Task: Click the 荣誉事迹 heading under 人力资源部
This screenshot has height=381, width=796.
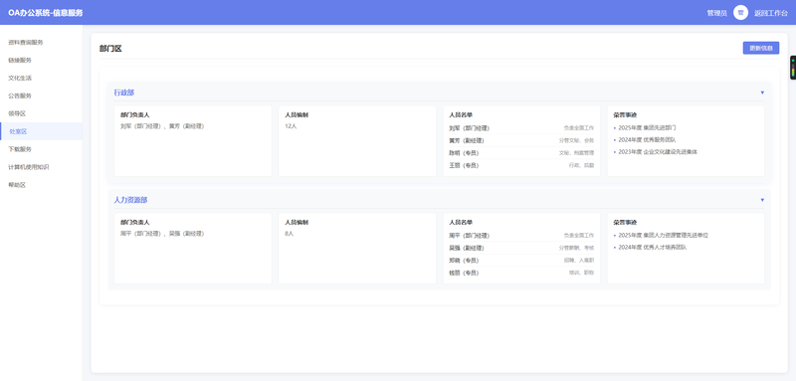Action: 626,223
